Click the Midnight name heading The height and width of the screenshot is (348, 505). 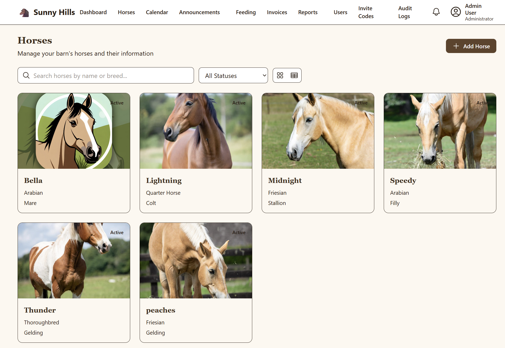(285, 181)
